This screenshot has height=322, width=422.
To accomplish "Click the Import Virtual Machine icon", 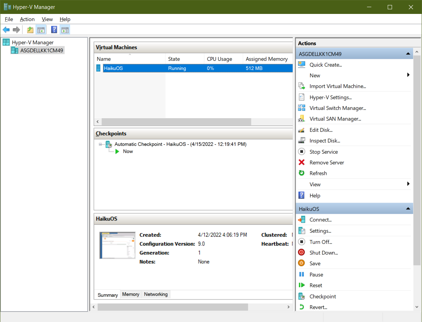I will point(302,86).
